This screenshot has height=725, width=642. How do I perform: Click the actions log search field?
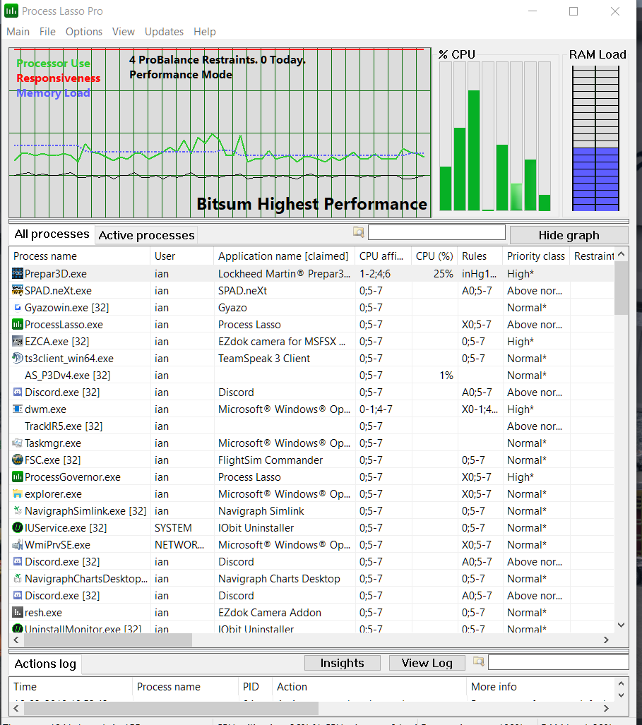(558, 662)
